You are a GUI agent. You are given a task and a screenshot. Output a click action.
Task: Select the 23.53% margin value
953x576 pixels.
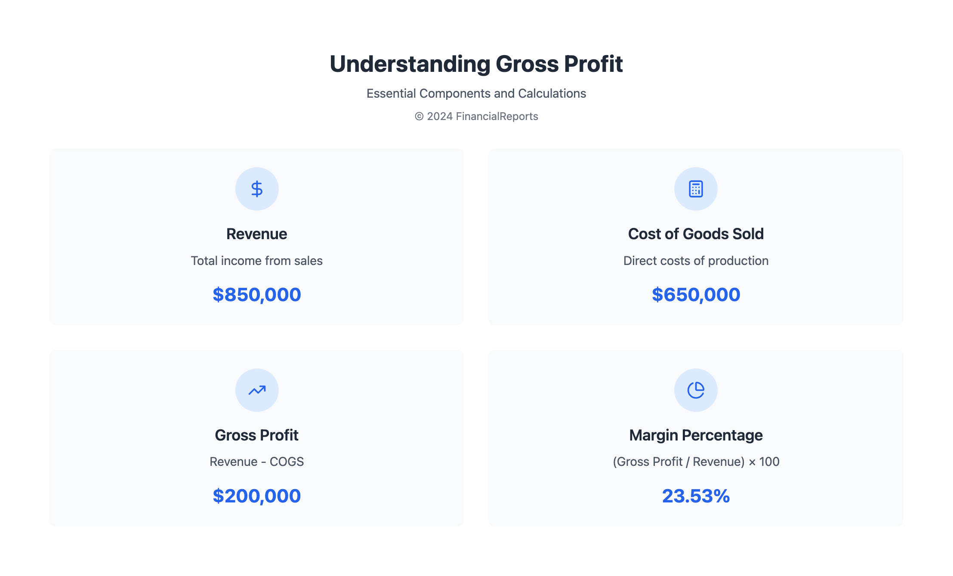click(x=696, y=496)
